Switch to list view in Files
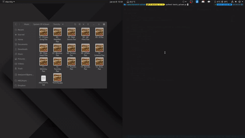 80,24
